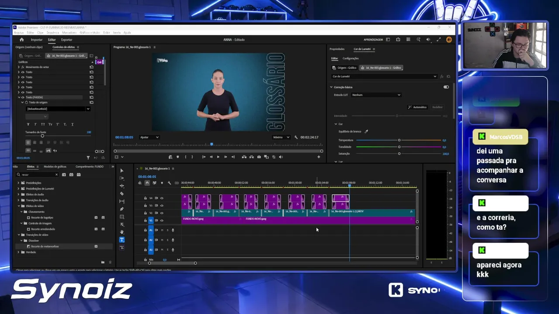
Task: Click the filter funnel icon in Effect Controls
Action: tap(88, 157)
